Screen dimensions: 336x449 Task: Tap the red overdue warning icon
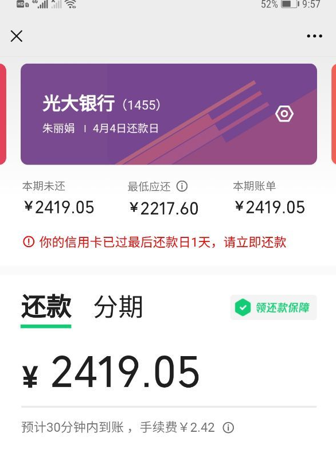pos(29,242)
